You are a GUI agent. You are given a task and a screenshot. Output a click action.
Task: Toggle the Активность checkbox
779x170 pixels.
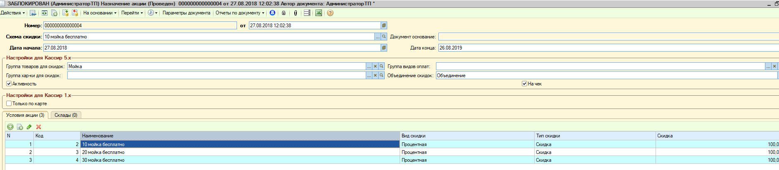click(x=9, y=84)
